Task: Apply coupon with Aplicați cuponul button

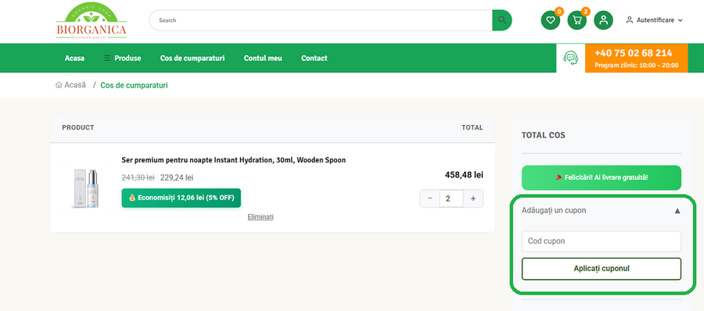Action: 602,269
